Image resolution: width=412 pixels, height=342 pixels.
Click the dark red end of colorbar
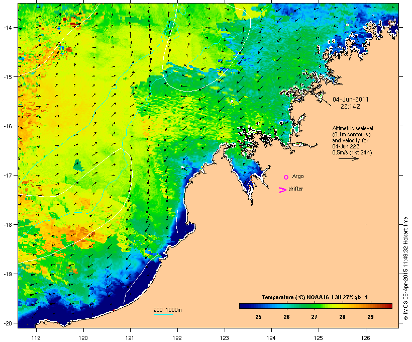(389, 306)
